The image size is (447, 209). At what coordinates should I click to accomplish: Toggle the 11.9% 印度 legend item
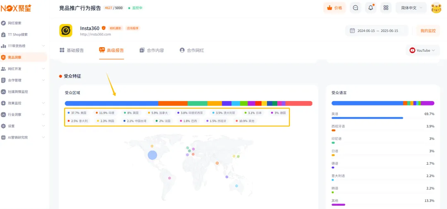click(105, 113)
